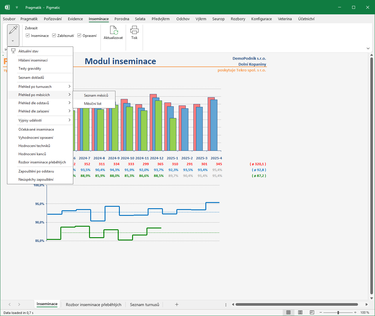Open the Quick Access Toolbar customize arrow

pyautogui.click(x=17, y=7)
